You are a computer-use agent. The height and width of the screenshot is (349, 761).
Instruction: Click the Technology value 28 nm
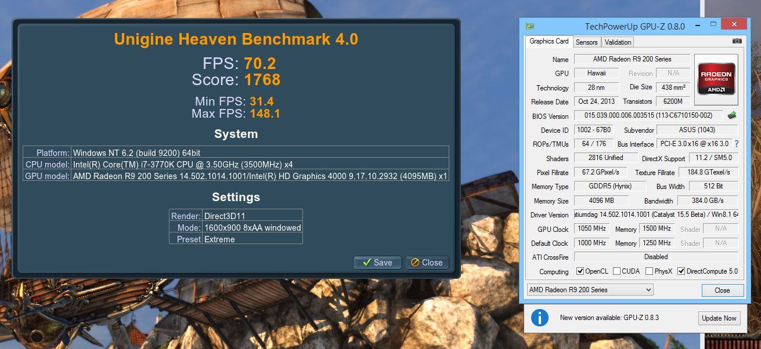click(x=596, y=88)
